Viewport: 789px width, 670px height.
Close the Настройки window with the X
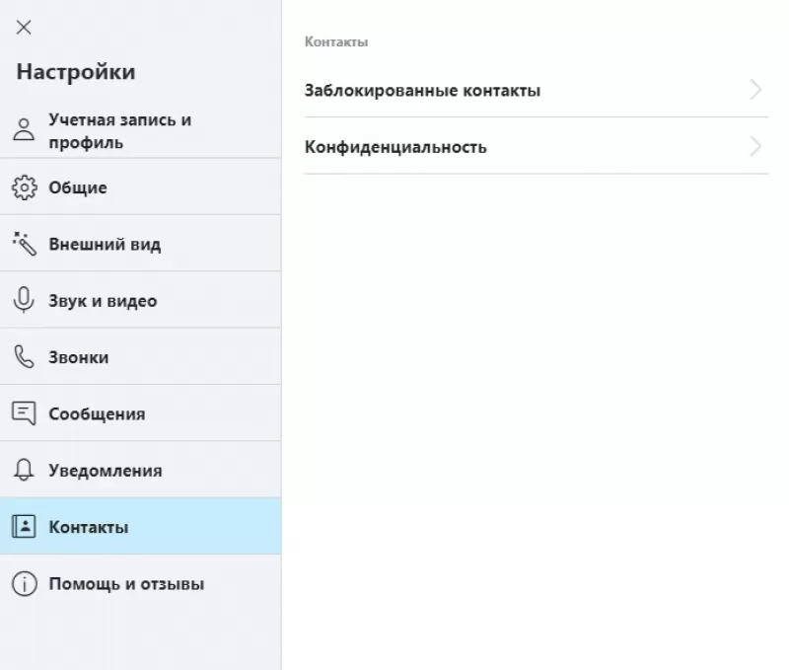pyautogui.click(x=23, y=28)
